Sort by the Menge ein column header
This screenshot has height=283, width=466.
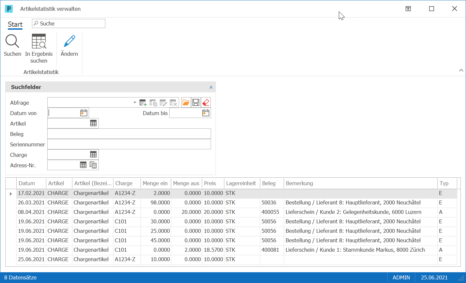pos(155,183)
